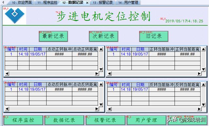This screenshot has height=126, width=209.
Task: Click the tab strip left scroll arrow
Action: [x=3, y=2]
